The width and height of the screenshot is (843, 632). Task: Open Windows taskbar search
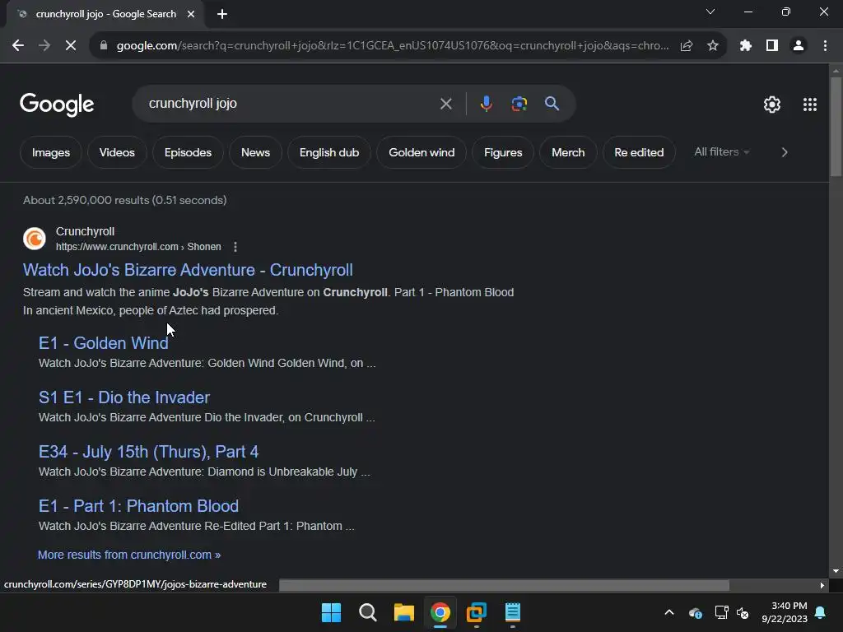[368, 612]
